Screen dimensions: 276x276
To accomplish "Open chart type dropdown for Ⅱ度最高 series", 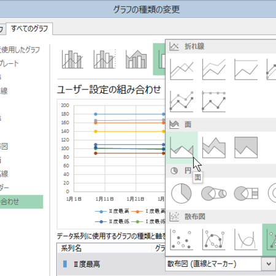I will 269,264.
